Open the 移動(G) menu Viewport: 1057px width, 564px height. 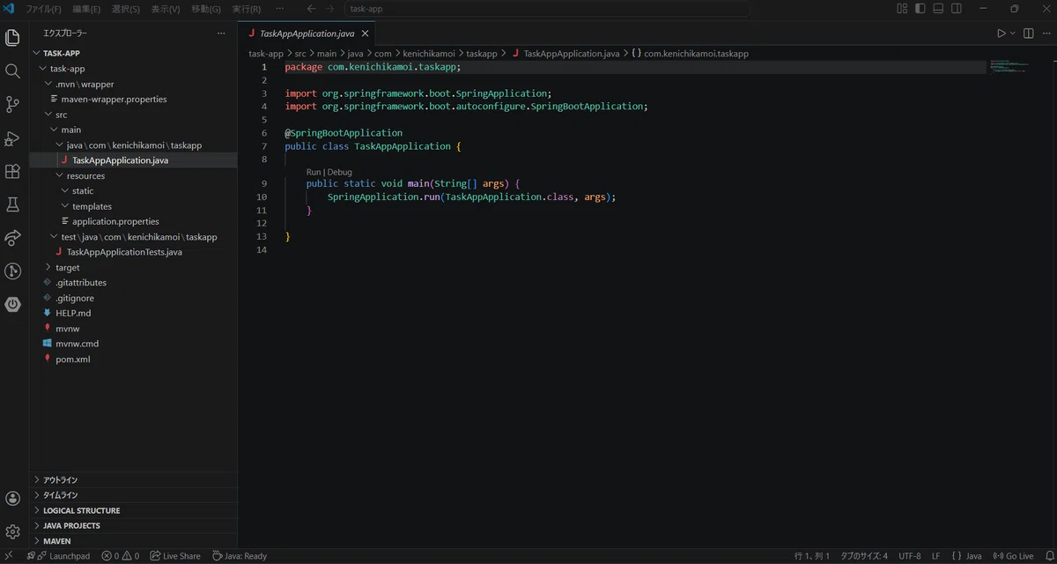(x=206, y=9)
